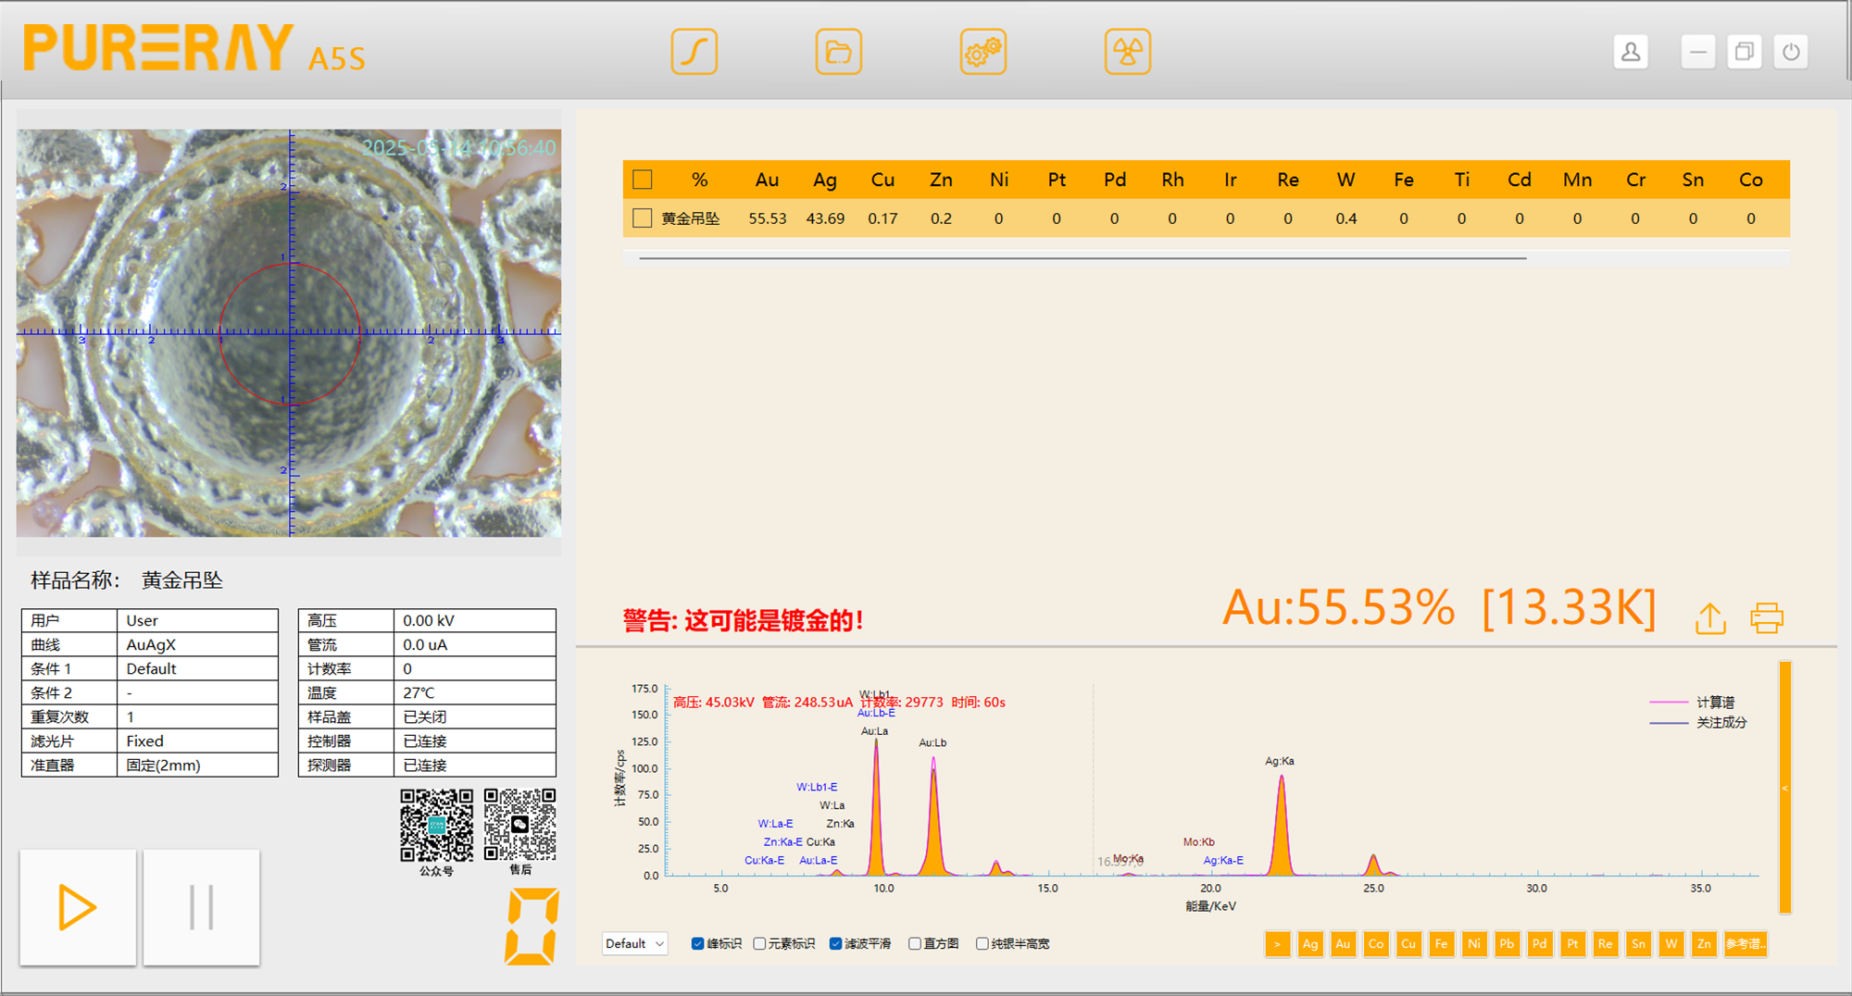
Task: Enable the 直方图 histogram checkbox
Action: tap(915, 944)
